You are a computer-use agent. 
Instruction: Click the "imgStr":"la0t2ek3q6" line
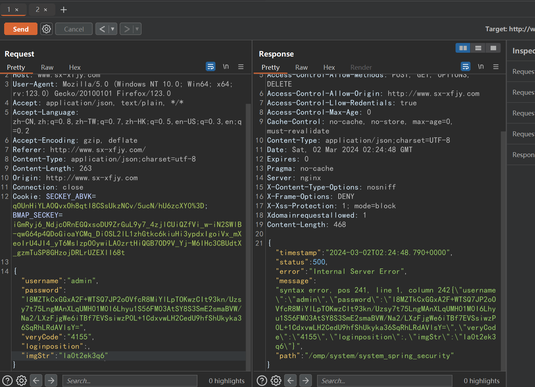65,356
